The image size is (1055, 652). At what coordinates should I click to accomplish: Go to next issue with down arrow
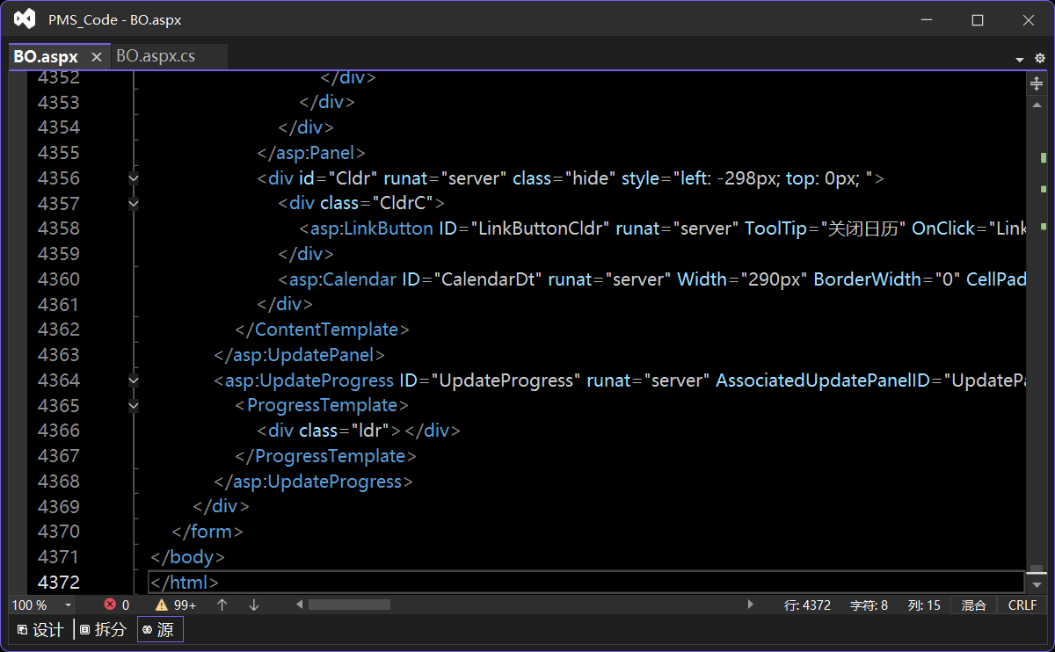click(254, 605)
